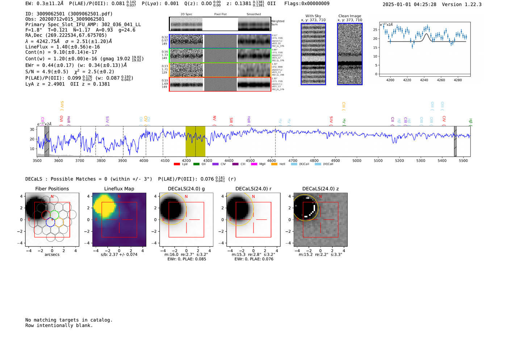Click the 'Primary Spec_Slot_IFU_AMP: 302_036_041_LL' line
507x345 pixels.
tap(83, 25)
